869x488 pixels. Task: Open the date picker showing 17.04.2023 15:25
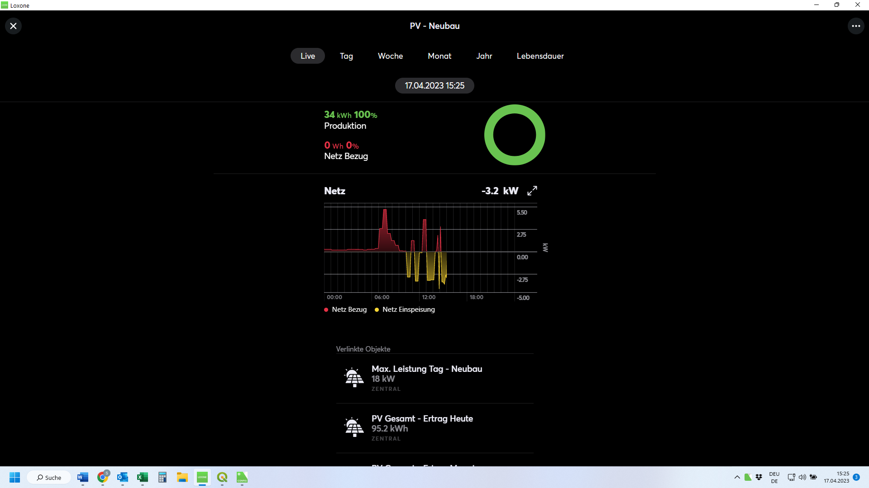pyautogui.click(x=434, y=86)
